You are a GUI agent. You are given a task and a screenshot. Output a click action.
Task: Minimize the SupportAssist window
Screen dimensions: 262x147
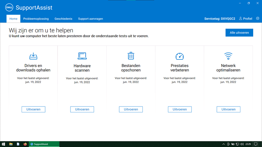click(240, 3)
